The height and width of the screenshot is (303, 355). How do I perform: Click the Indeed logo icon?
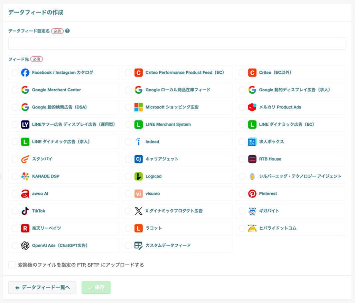[139, 141]
